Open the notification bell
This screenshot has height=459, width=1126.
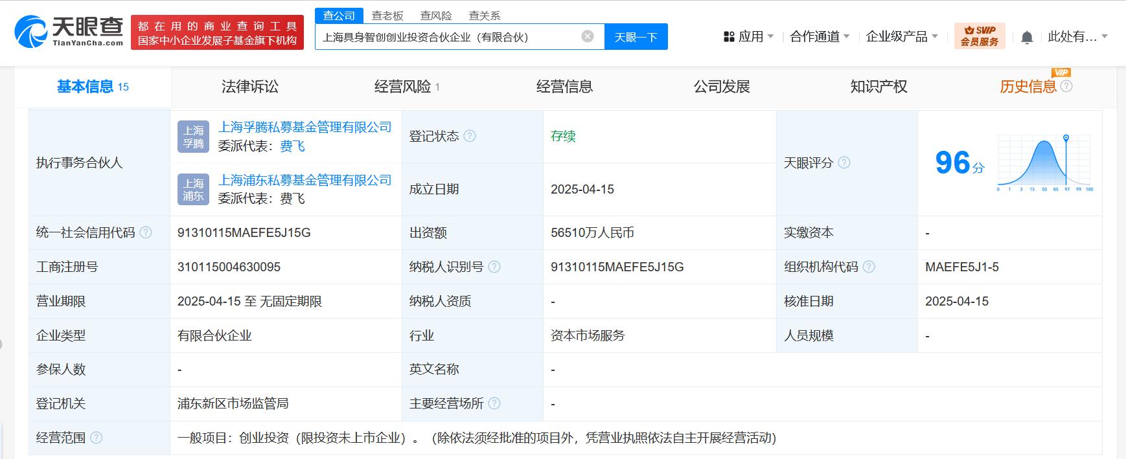pos(1027,37)
